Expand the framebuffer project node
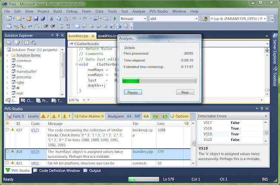 coord(7,72)
